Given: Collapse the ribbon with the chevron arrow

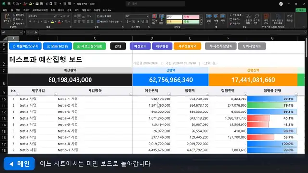Looking at the screenshot, I should [x=304, y=27].
